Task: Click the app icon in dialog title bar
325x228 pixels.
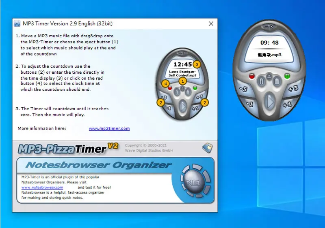Action: pyautogui.click(x=17, y=23)
